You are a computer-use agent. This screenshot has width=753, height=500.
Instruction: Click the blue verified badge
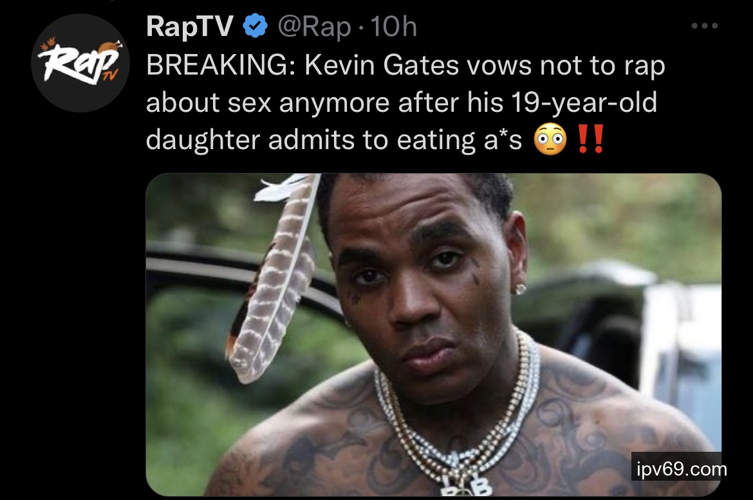[x=256, y=26]
